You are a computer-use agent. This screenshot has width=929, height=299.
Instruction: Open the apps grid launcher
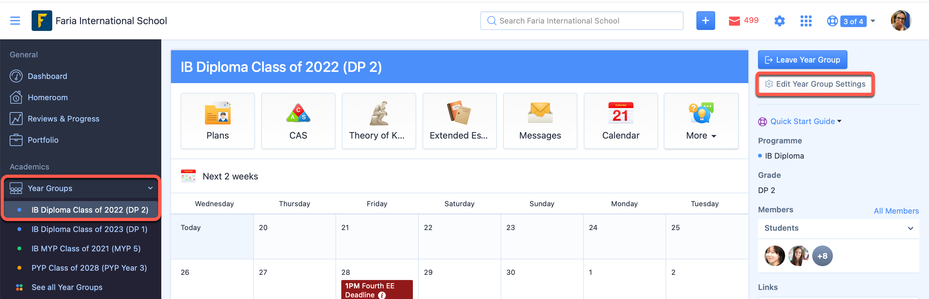point(806,21)
